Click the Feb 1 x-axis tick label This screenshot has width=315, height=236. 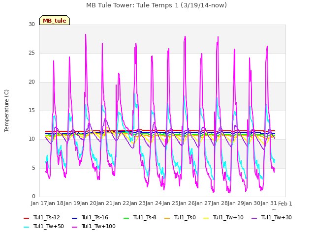coord(285,204)
